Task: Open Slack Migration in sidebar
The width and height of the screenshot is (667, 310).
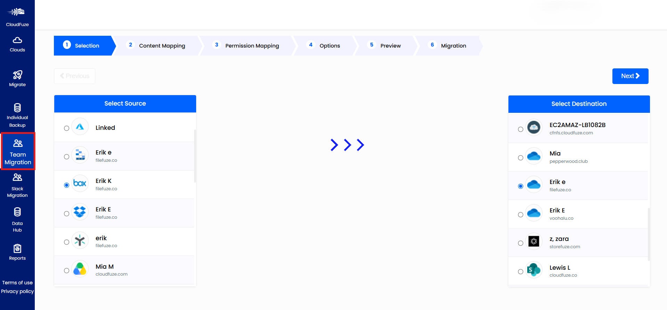Action: pyautogui.click(x=17, y=185)
